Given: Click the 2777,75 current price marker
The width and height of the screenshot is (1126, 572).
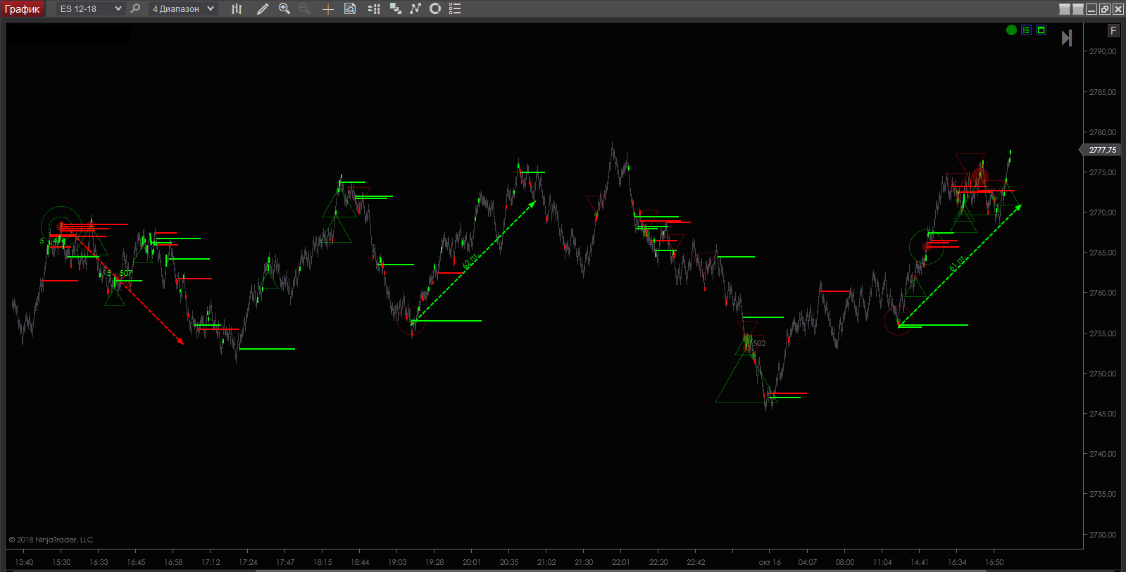Looking at the screenshot, I should [x=1101, y=150].
